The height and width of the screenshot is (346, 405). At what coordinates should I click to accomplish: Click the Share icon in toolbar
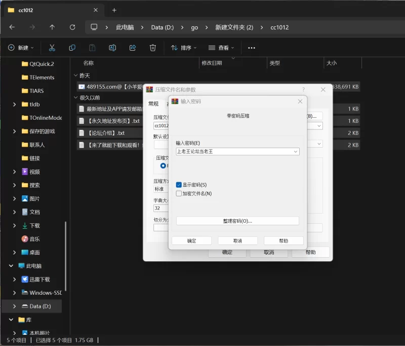point(133,48)
